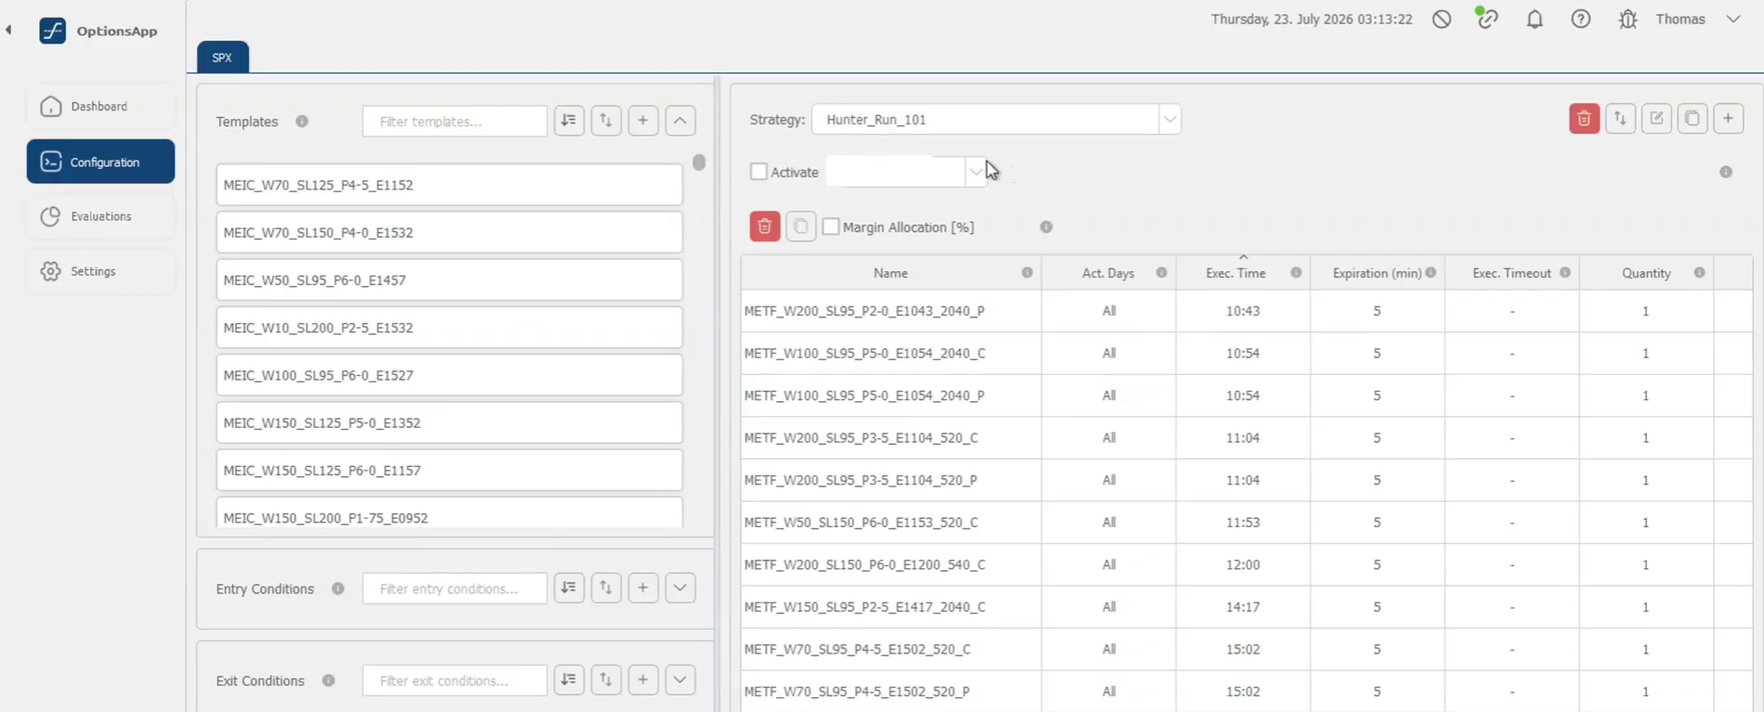The image size is (1764, 712).
Task: Add a new strategy
Action: (x=1729, y=119)
